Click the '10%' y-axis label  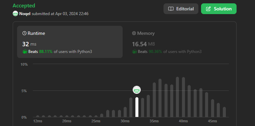click(24, 64)
